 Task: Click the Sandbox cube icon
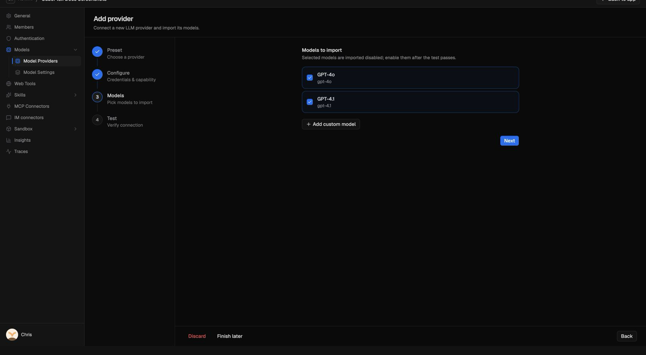9,129
